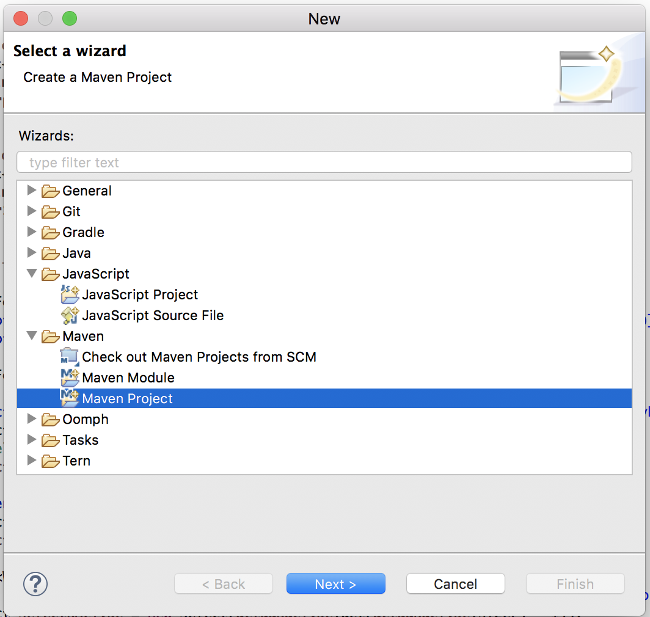Click the Cancel button
The height and width of the screenshot is (617, 650).
point(455,583)
